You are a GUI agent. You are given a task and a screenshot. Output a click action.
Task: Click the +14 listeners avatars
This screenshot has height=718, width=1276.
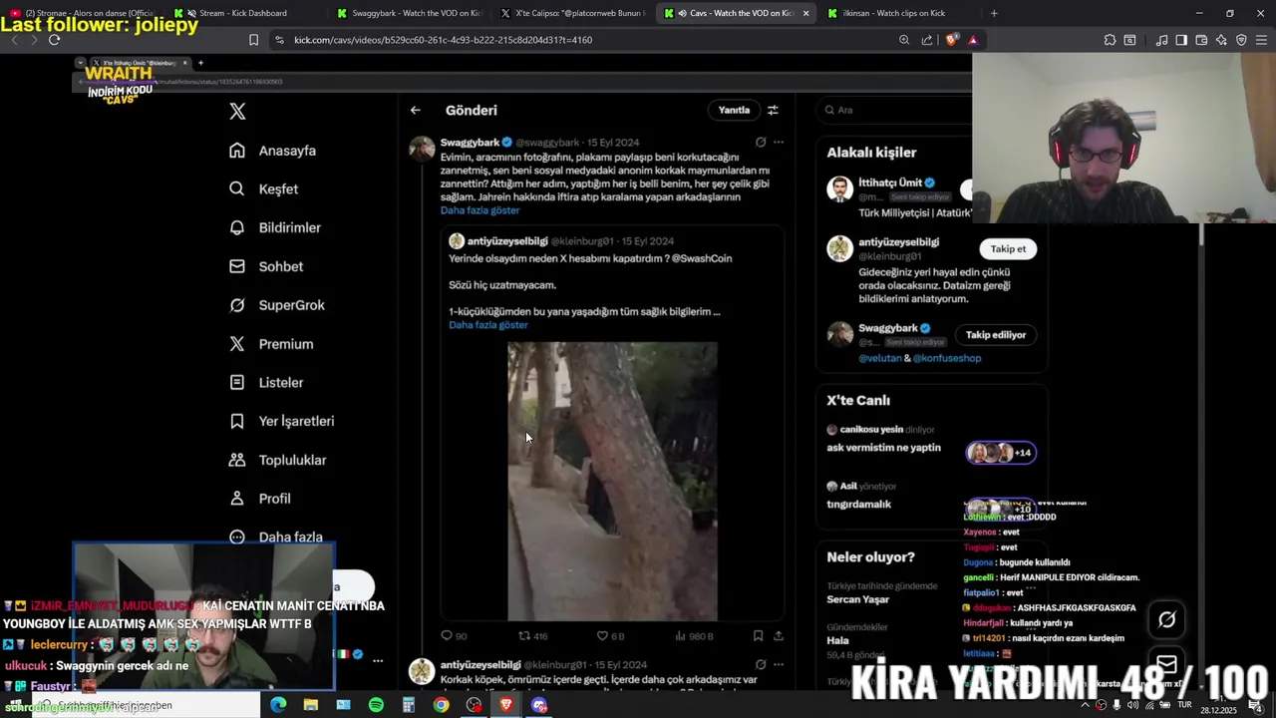(x=1001, y=453)
